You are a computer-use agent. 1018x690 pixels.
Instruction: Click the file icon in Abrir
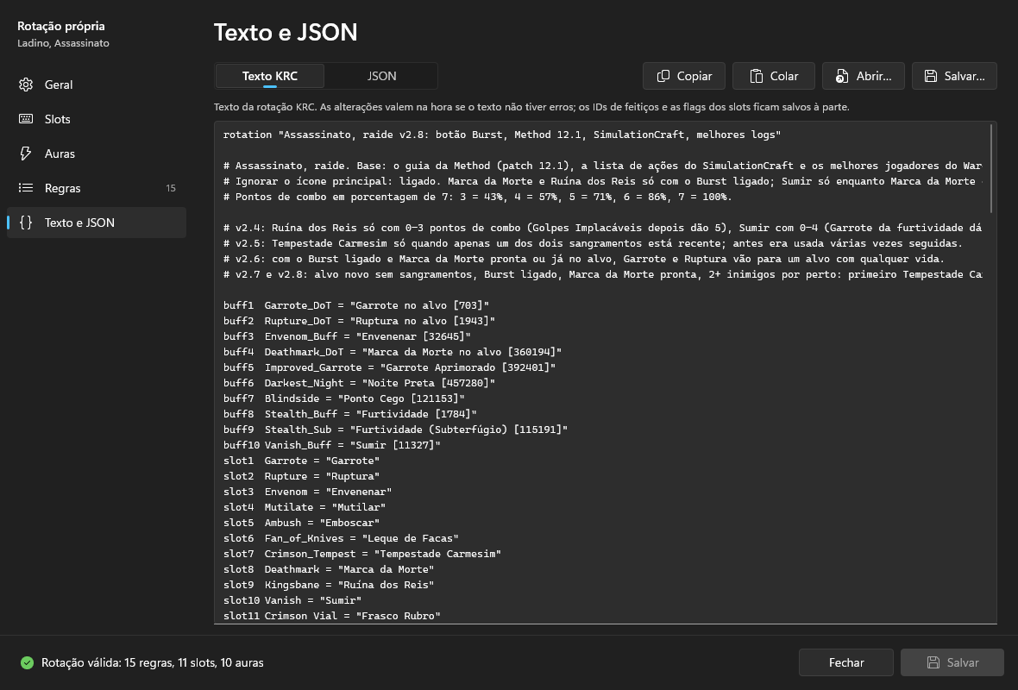coord(841,76)
